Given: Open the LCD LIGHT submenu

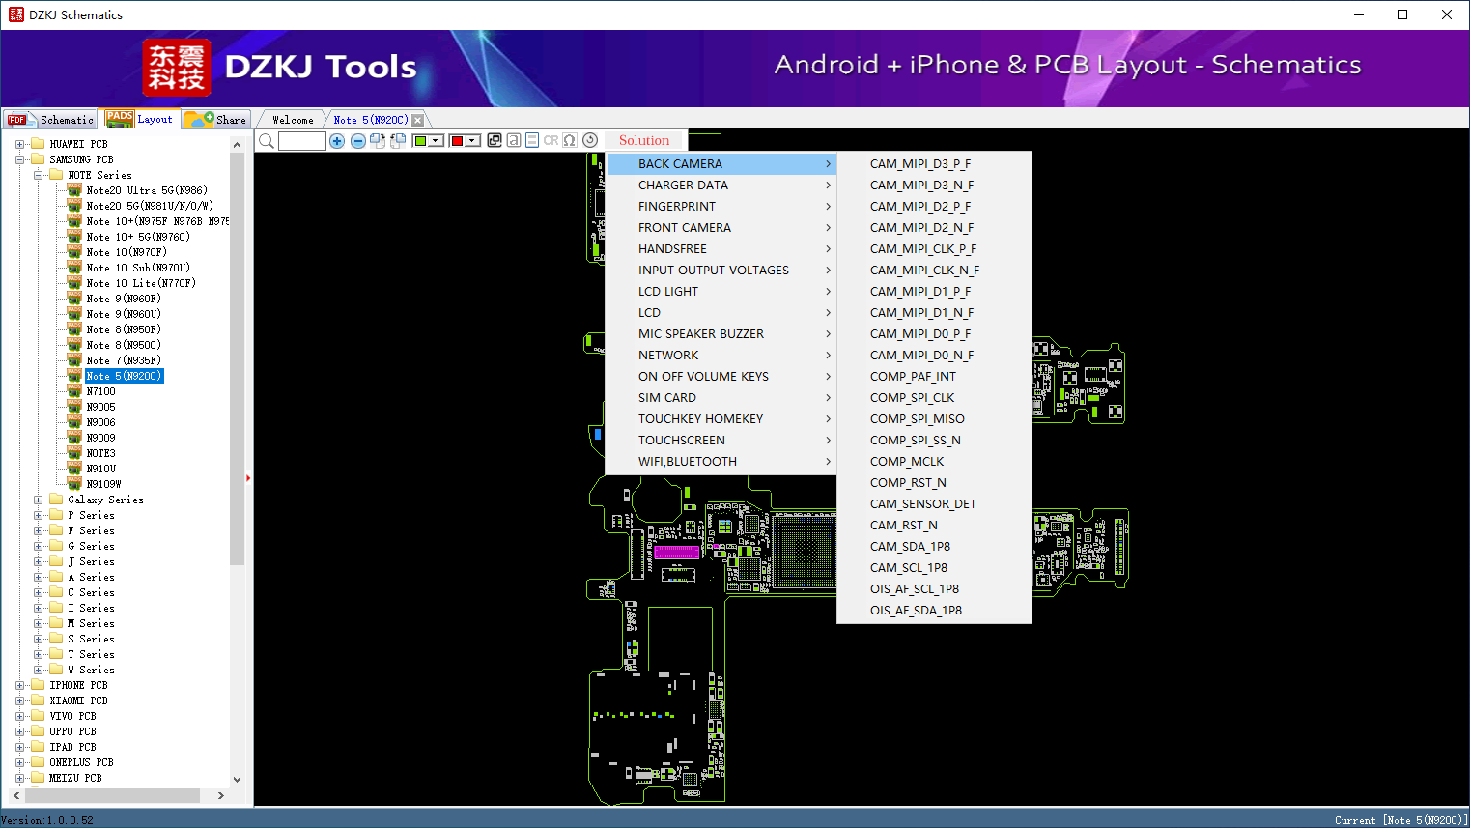Looking at the screenshot, I should click(x=721, y=292).
